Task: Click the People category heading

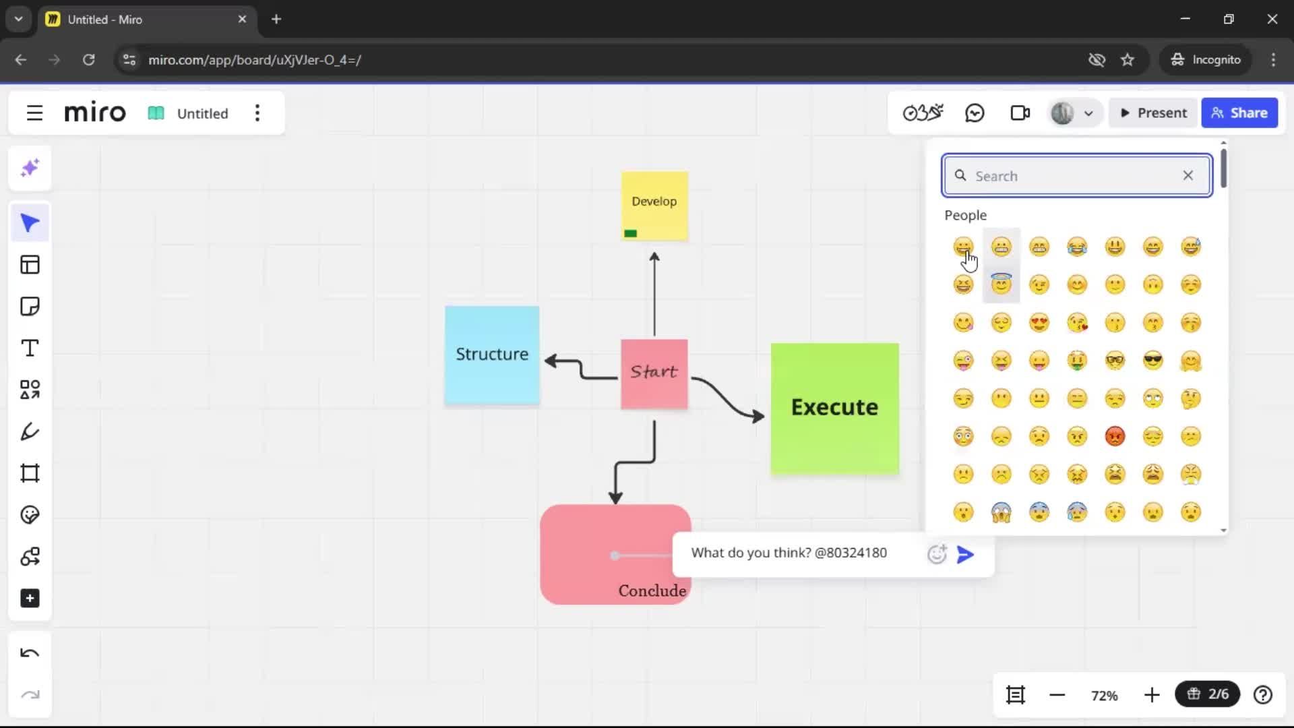Action: 965,215
